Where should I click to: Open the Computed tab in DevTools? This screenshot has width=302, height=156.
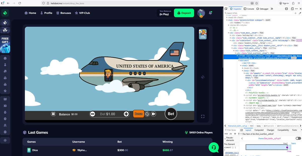point(259,130)
